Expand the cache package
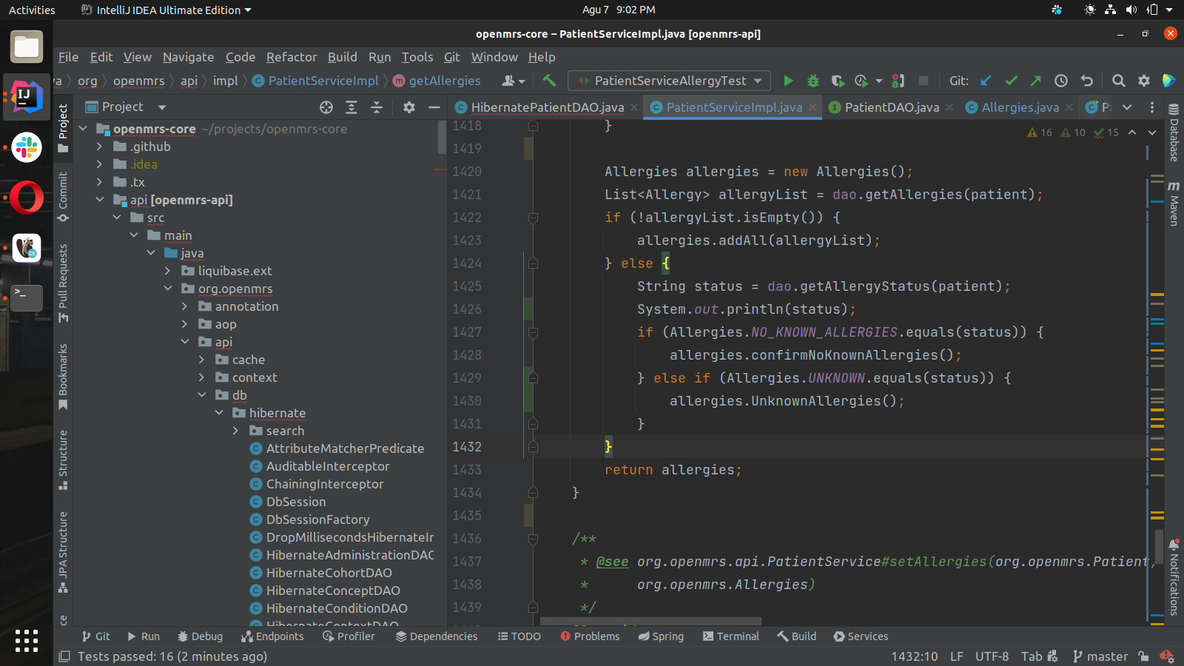This screenshot has height=666, width=1184. tap(202, 360)
